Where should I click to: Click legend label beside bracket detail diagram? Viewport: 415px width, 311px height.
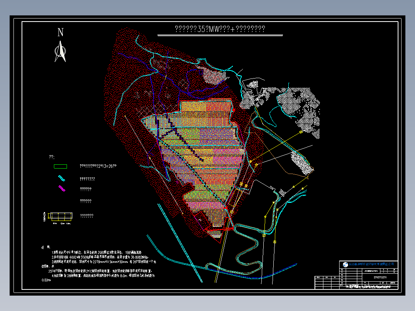tap(87, 216)
